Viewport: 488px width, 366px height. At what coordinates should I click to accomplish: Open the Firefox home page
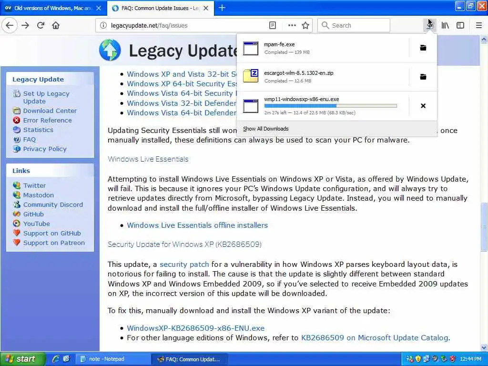coord(56,26)
